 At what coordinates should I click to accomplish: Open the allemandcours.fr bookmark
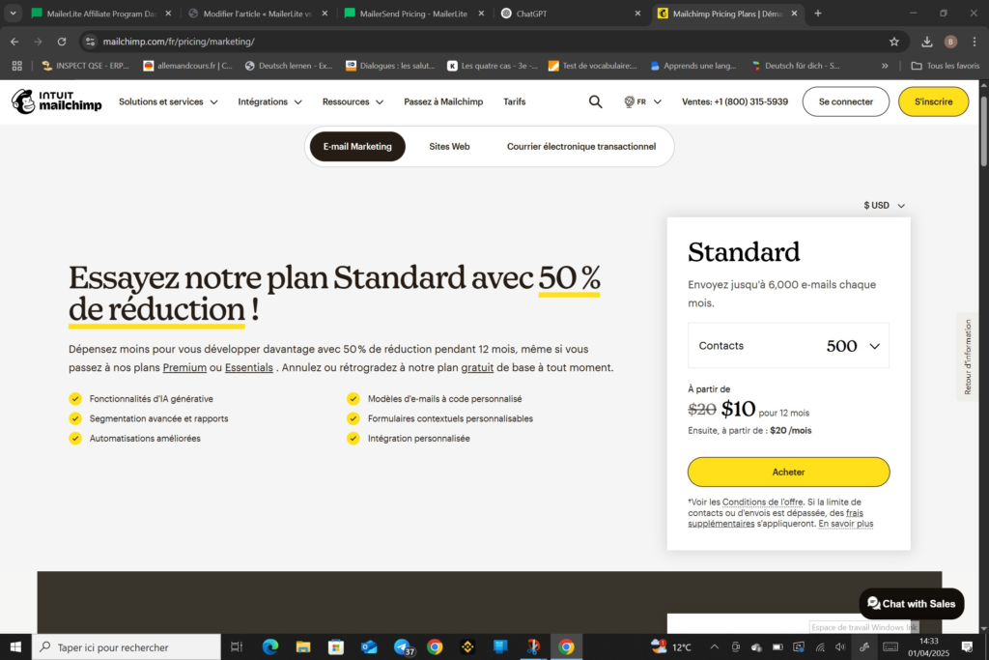click(x=188, y=66)
